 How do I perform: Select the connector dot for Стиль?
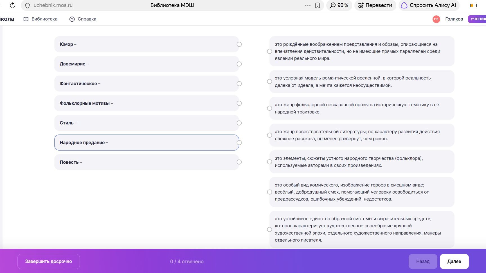click(239, 123)
